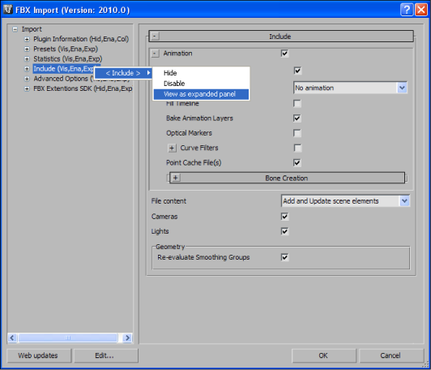431x370 pixels.
Task: Expand the Include tree node
Action: click(x=27, y=69)
